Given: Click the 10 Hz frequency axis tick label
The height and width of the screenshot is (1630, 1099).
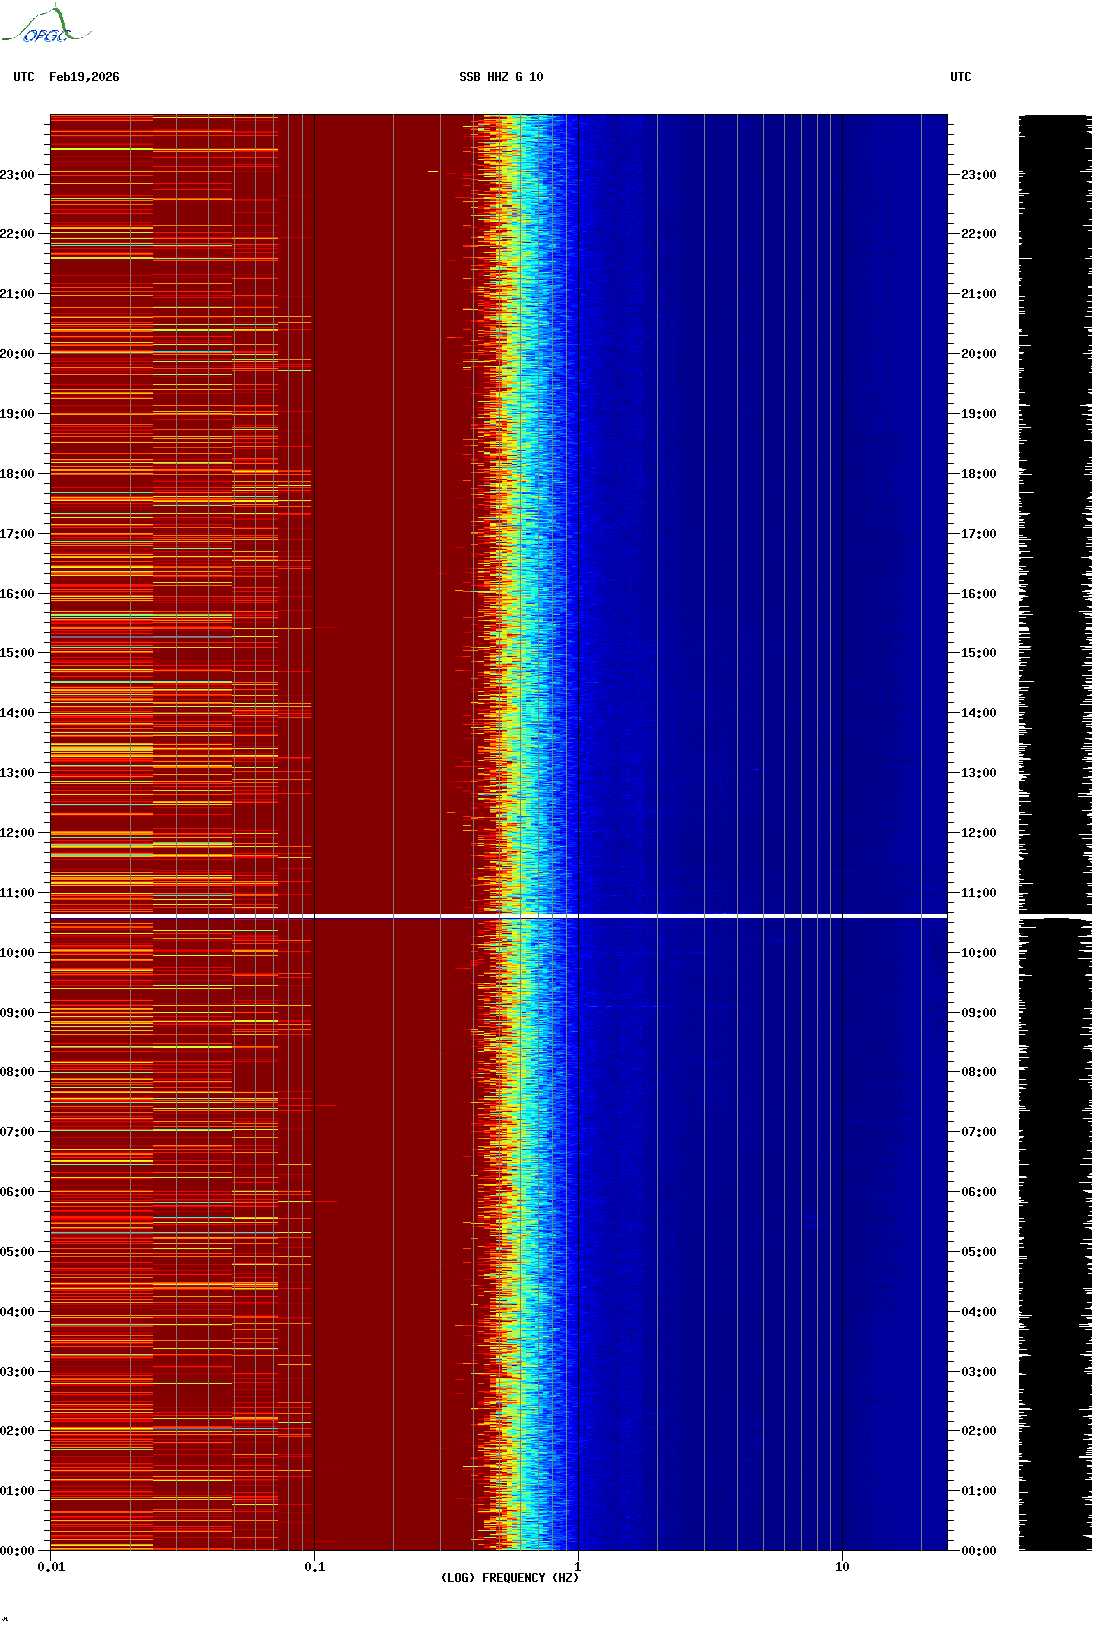Looking at the screenshot, I should (842, 1567).
